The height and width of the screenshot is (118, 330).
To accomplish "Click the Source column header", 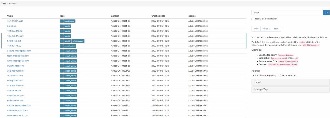I will point(192,16).
